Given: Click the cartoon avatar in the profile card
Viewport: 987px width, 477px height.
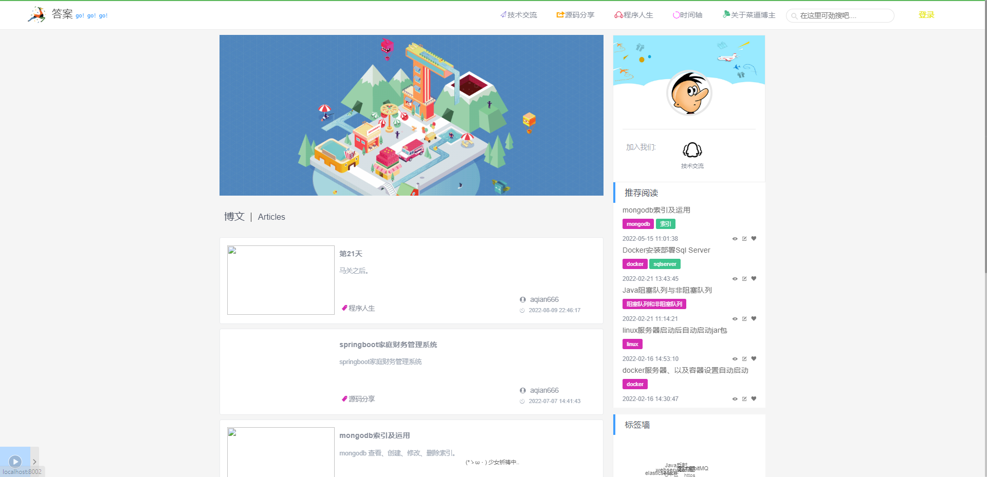Looking at the screenshot, I should click(x=689, y=93).
